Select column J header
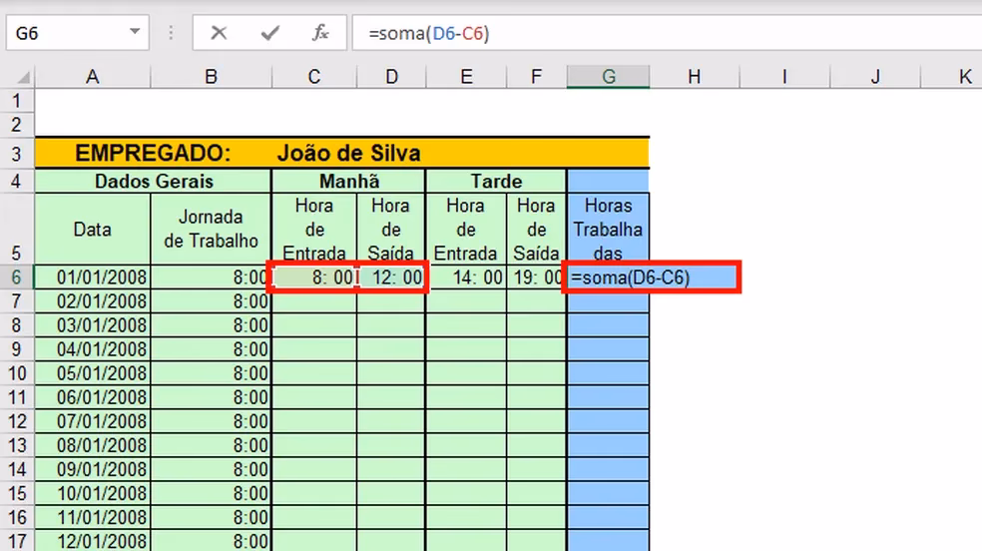The height and width of the screenshot is (551, 982). [x=875, y=77]
